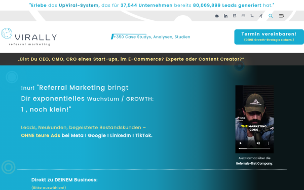The height and width of the screenshot is (190, 304).
Task: Play the Alex Hormozi video
Action: [241, 143]
